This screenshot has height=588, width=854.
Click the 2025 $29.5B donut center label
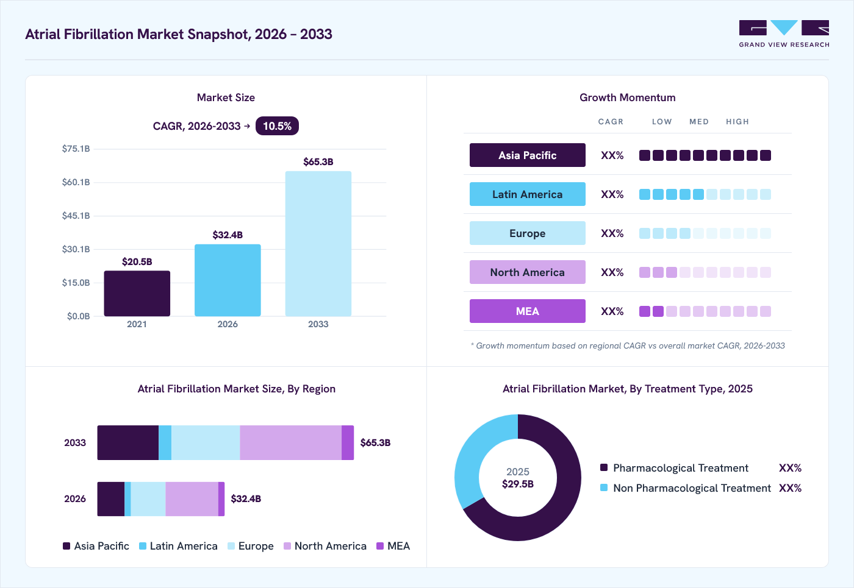pyautogui.click(x=518, y=478)
